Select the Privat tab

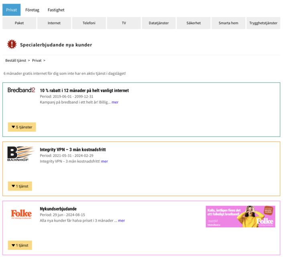[x=11, y=10]
